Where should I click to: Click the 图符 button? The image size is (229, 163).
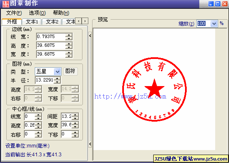click(70, 71)
